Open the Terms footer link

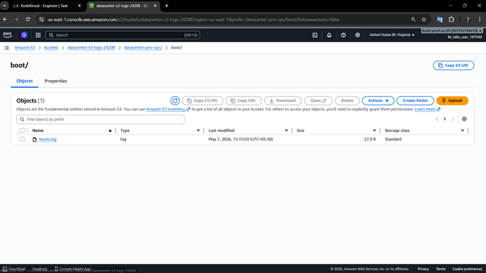pos(440,269)
